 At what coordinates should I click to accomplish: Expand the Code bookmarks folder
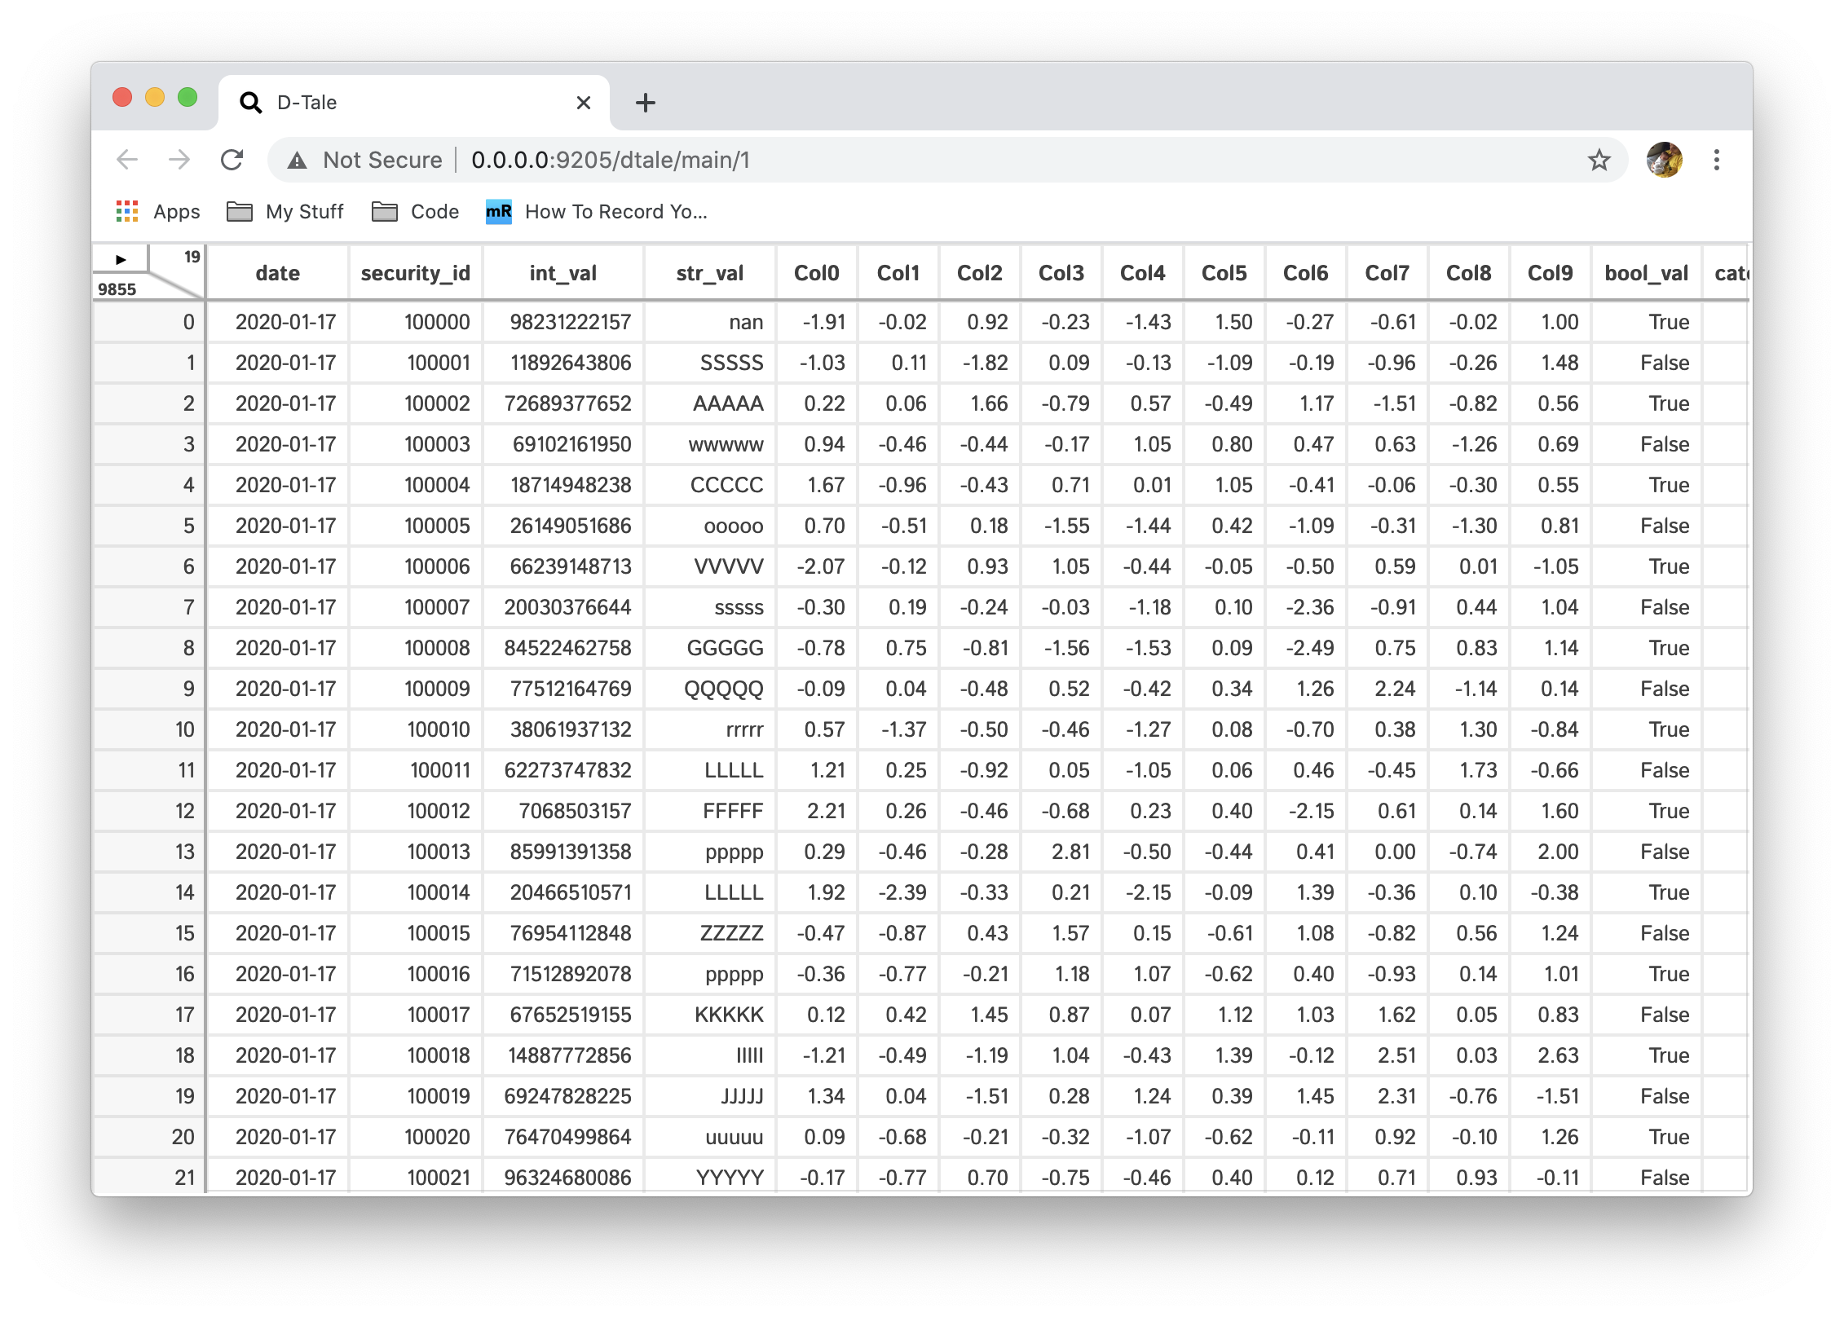click(416, 212)
